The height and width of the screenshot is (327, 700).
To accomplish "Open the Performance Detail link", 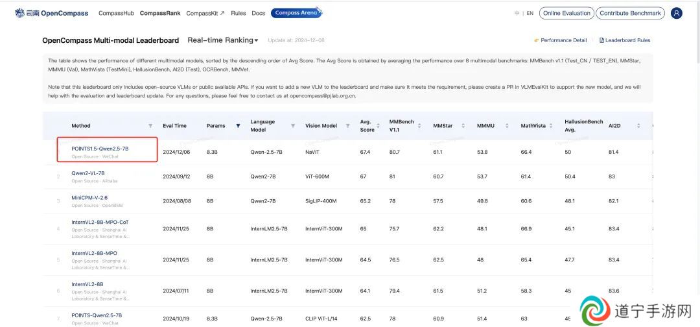I will click(x=561, y=40).
